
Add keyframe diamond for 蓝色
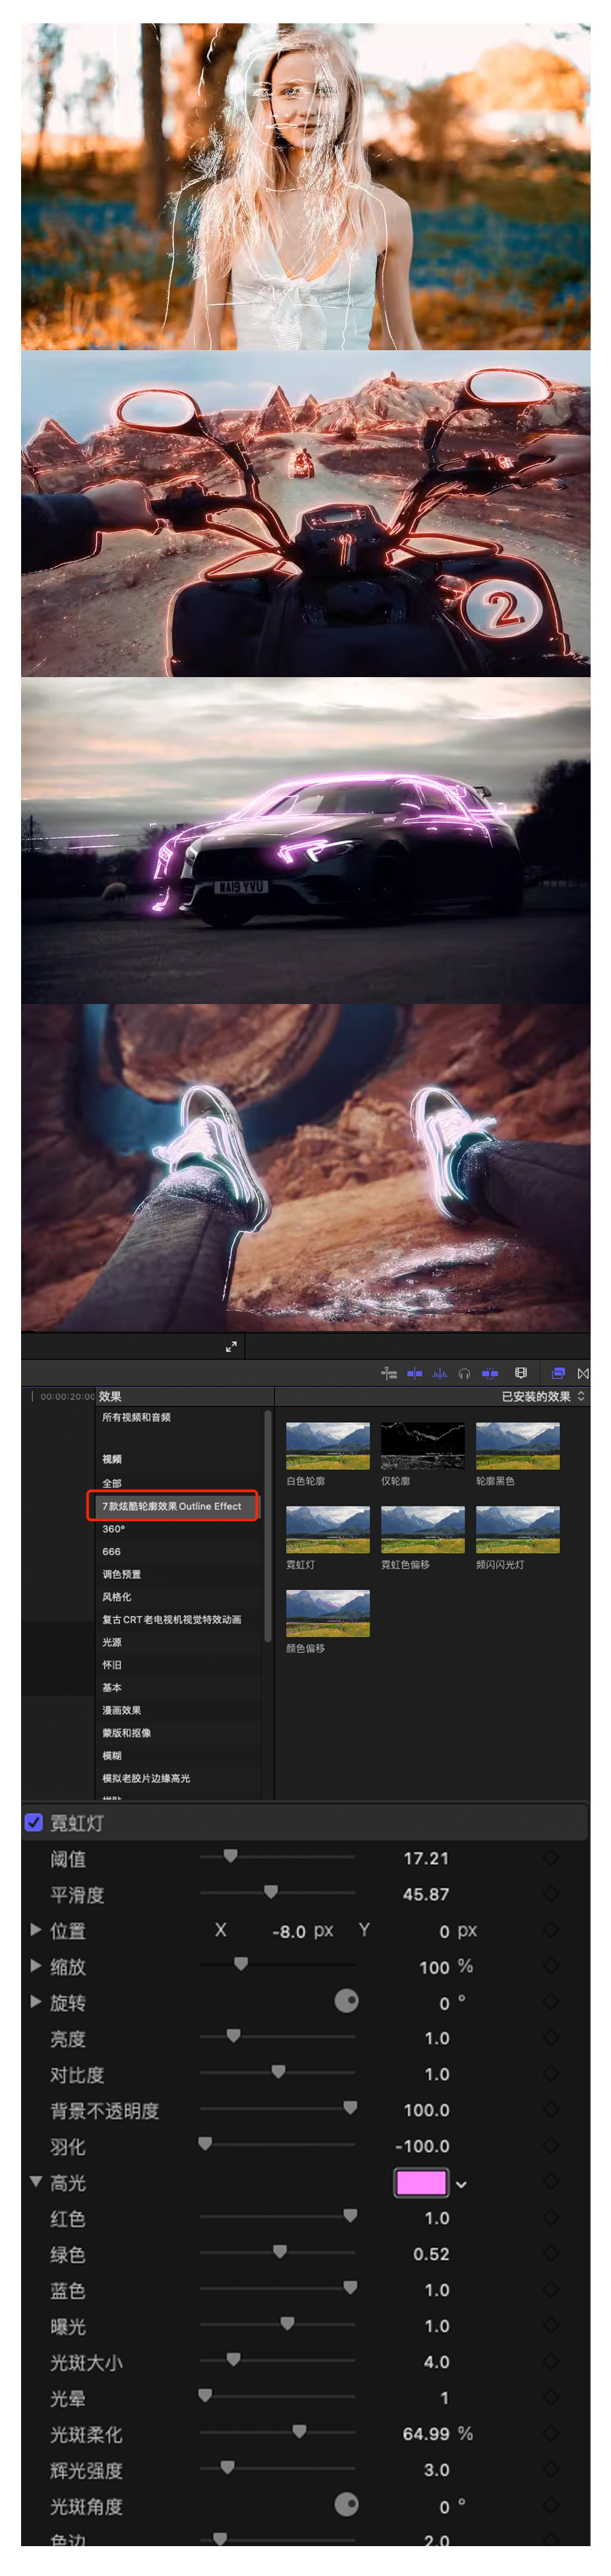[x=550, y=2289]
